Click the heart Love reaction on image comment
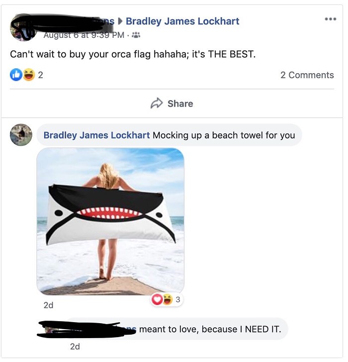The width and height of the screenshot is (348, 362). 157,299
